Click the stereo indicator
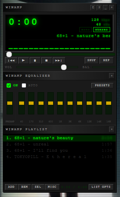Viewport: 120px width, 197px height. (x=102, y=30)
